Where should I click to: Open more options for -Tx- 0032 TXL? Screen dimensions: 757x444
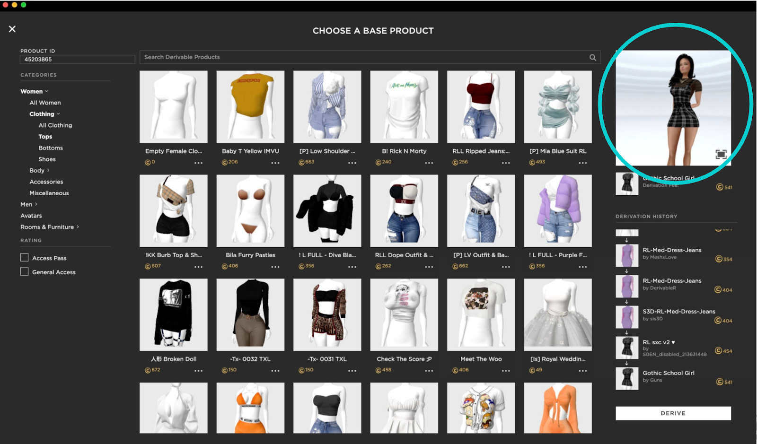click(276, 370)
